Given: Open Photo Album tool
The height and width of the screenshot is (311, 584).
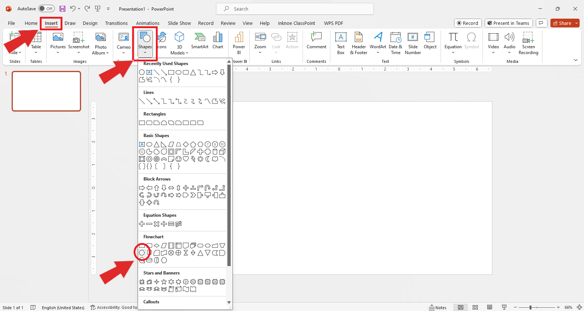Looking at the screenshot, I should [x=100, y=43].
